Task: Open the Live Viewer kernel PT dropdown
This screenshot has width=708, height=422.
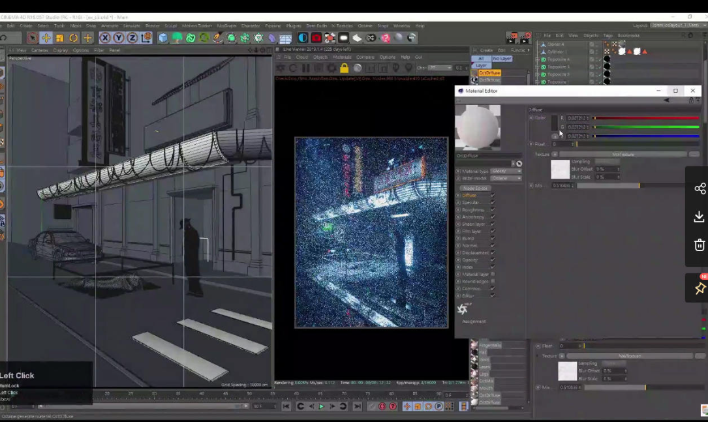Action: click(440, 68)
